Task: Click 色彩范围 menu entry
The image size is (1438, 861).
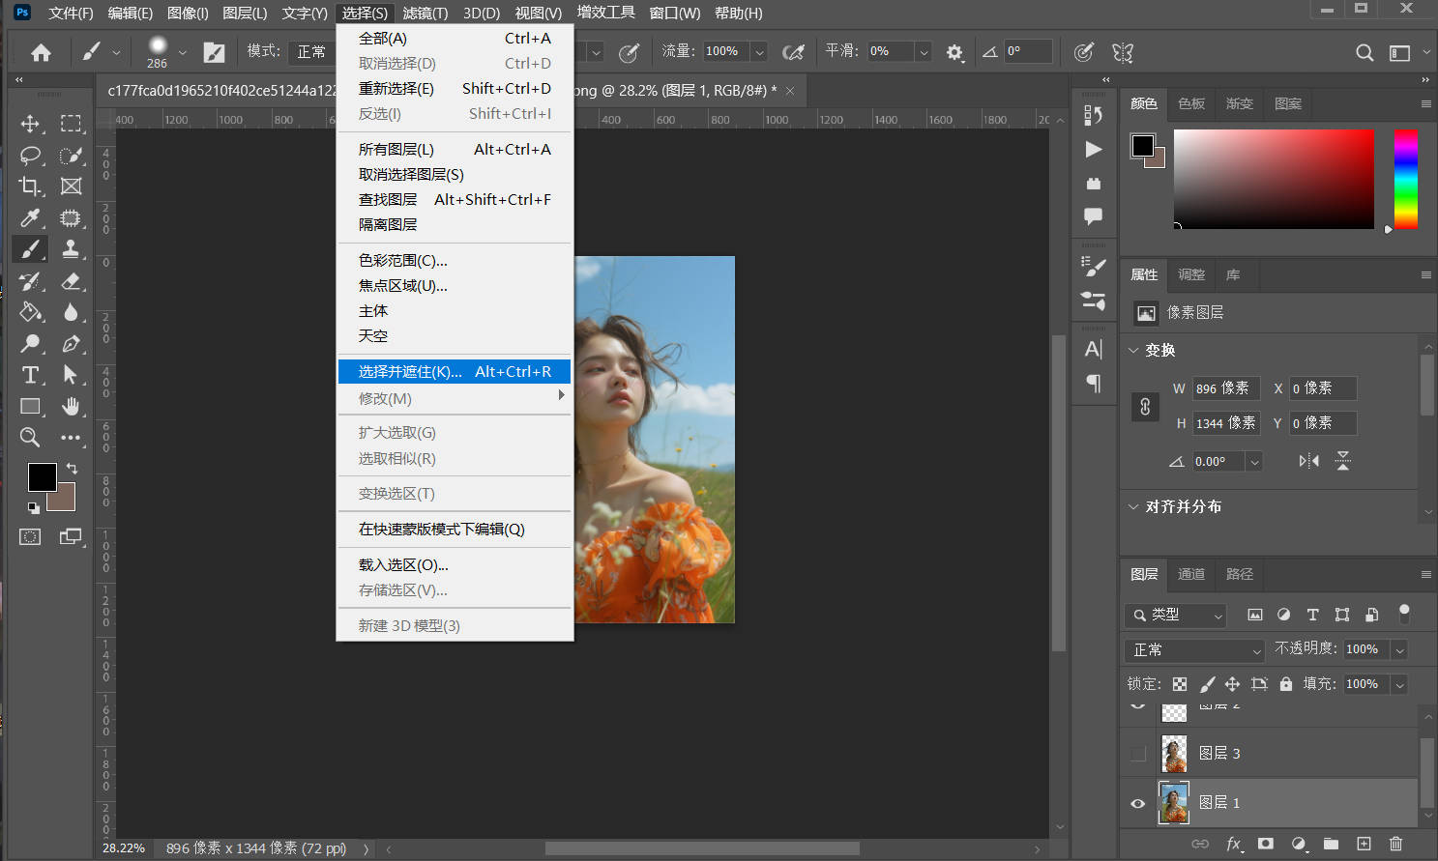Action: pyautogui.click(x=403, y=261)
